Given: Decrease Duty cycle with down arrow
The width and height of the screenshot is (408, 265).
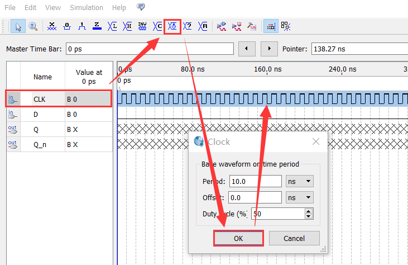Looking at the screenshot, I should click(x=308, y=216).
